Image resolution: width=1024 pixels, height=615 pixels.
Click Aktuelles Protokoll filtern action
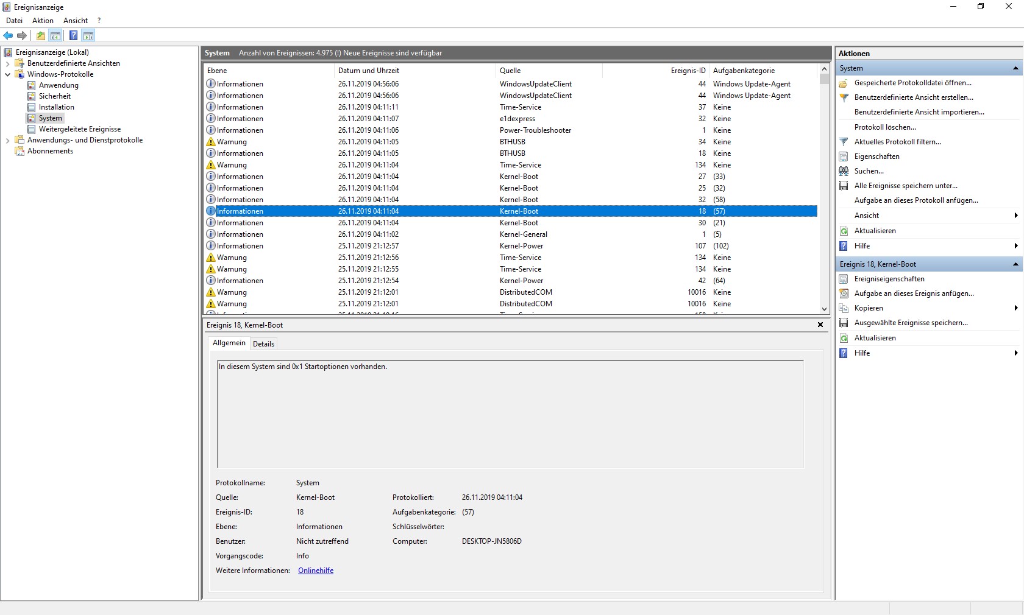tap(898, 142)
